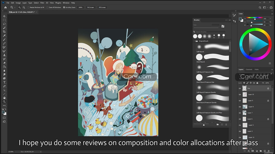Select the Paint Bucket tool
This screenshot has height=154, width=275.
pyautogui.click(x=4, y=67)
